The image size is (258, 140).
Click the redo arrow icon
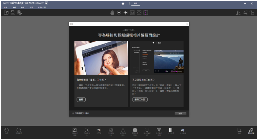pos(19,130)
